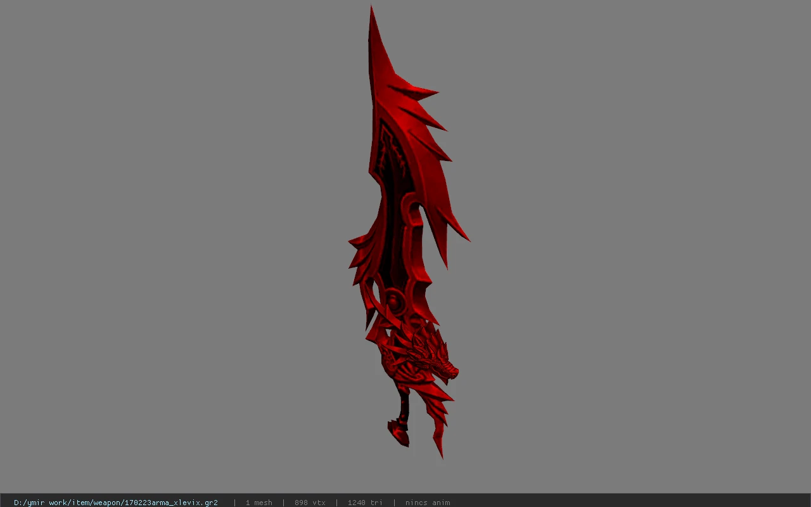Click the '1240 tri' triangle count

click(365, 503)
